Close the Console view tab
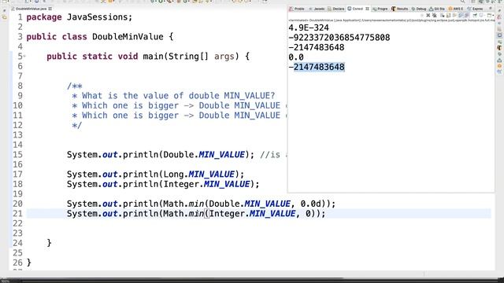This screenshot has height=283, width=504. [x=367, y=9]
